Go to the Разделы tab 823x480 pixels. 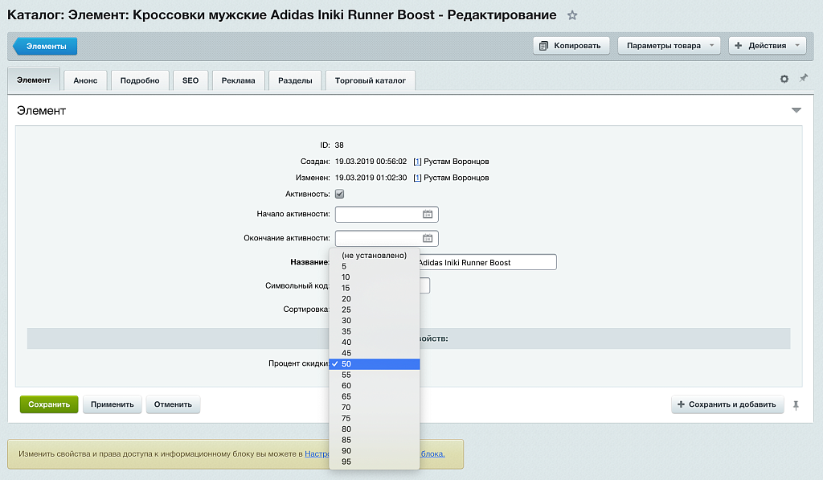click(295, 80)
